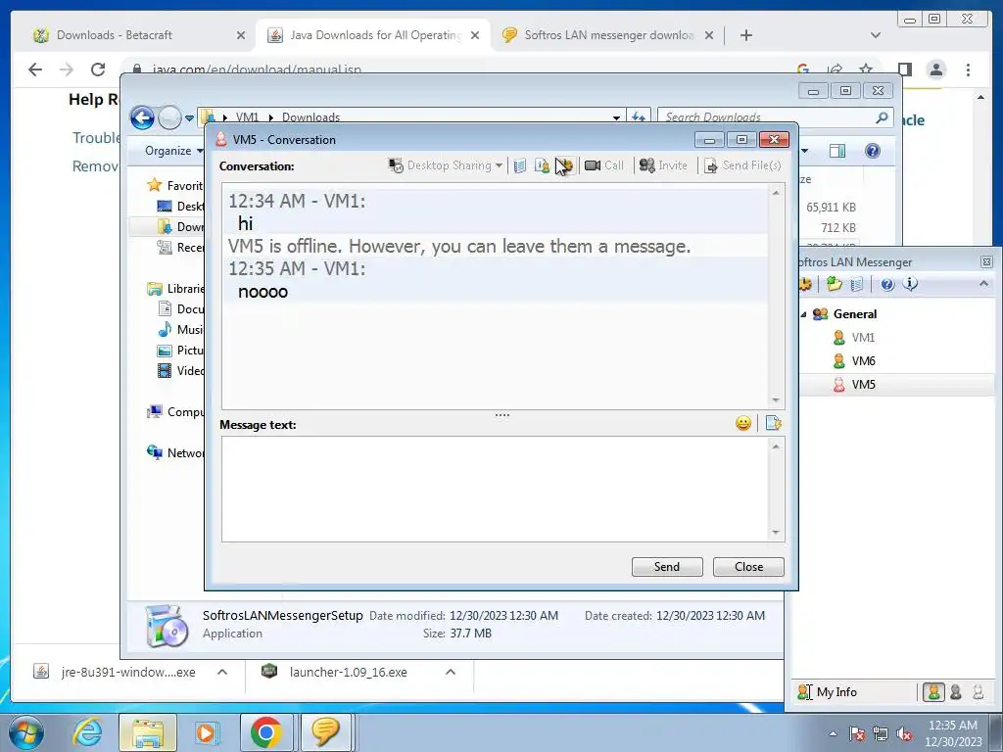Set status to away (white user icon)

[978, 692]
